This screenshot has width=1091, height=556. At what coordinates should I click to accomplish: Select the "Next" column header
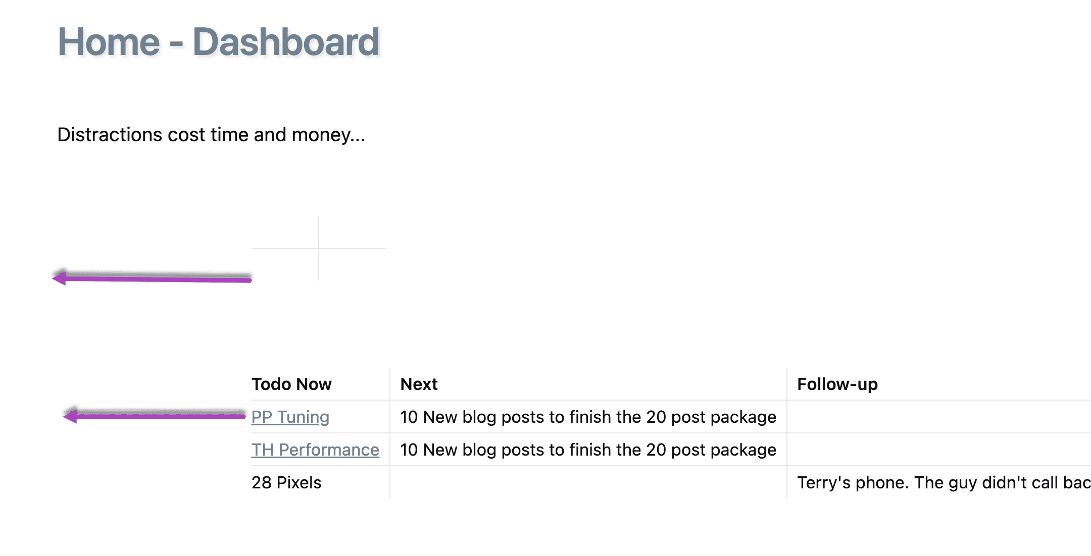point(419,384)
